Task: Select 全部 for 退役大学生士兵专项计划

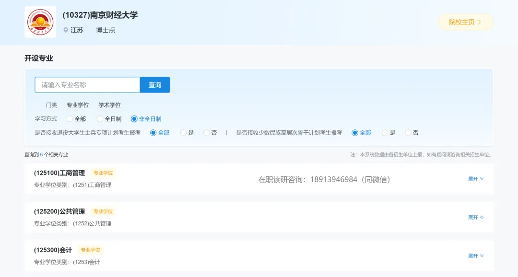Action: (x=153, y=133)
